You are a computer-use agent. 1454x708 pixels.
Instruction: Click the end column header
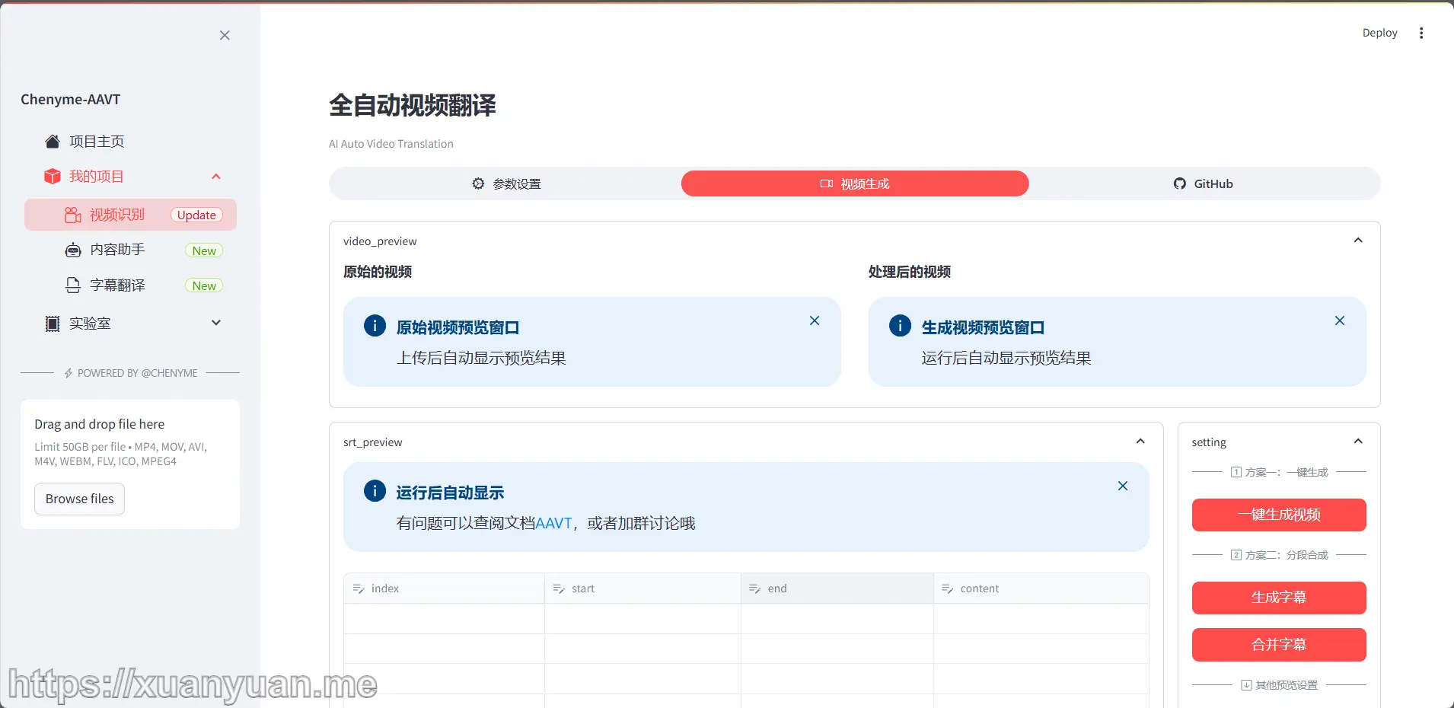837,588
